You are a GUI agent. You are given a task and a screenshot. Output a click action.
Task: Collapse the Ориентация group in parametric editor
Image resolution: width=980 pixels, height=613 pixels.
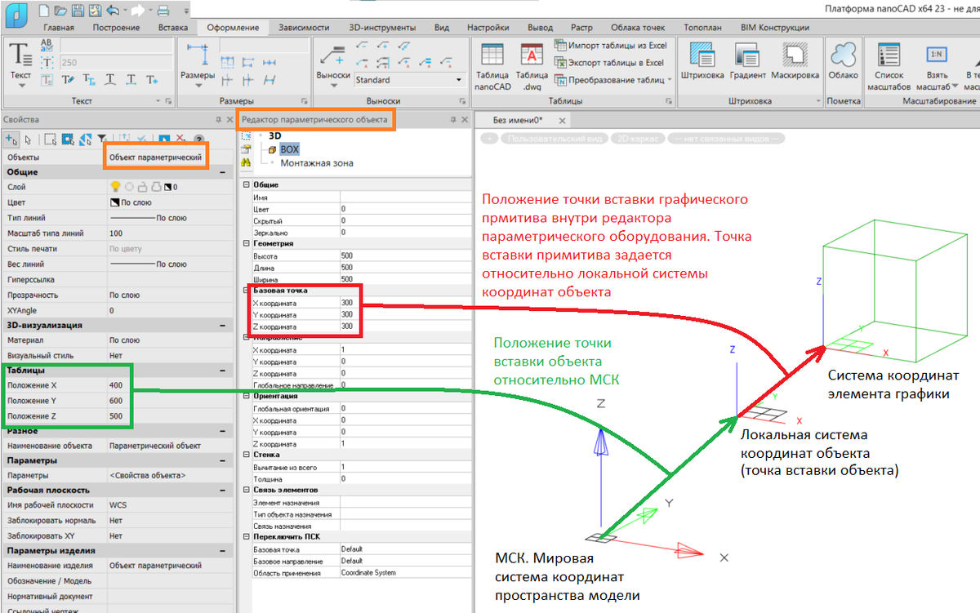click(x=247, y=396)
